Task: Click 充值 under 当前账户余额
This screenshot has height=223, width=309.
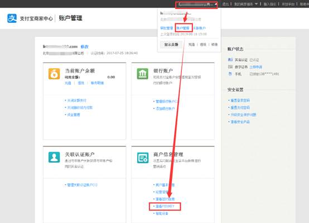Action: pyautogui.click(x=68, y=83)
